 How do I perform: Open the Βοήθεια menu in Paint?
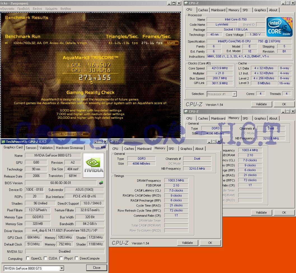66,9
